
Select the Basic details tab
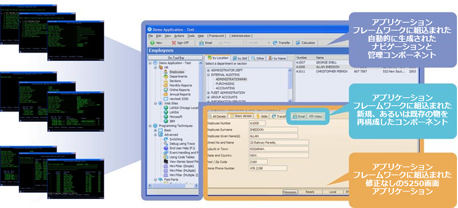click(x=240, y=116)
